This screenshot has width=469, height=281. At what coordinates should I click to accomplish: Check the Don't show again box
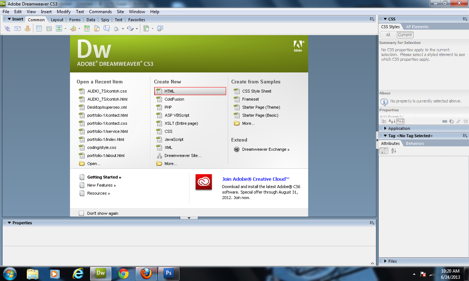coord(81,213)
